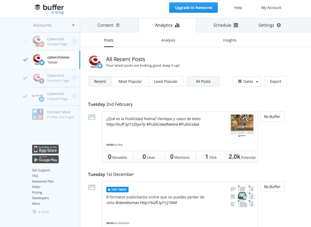Click the Connect More social icons tile

pyautogui.click(x=38, y=114)
